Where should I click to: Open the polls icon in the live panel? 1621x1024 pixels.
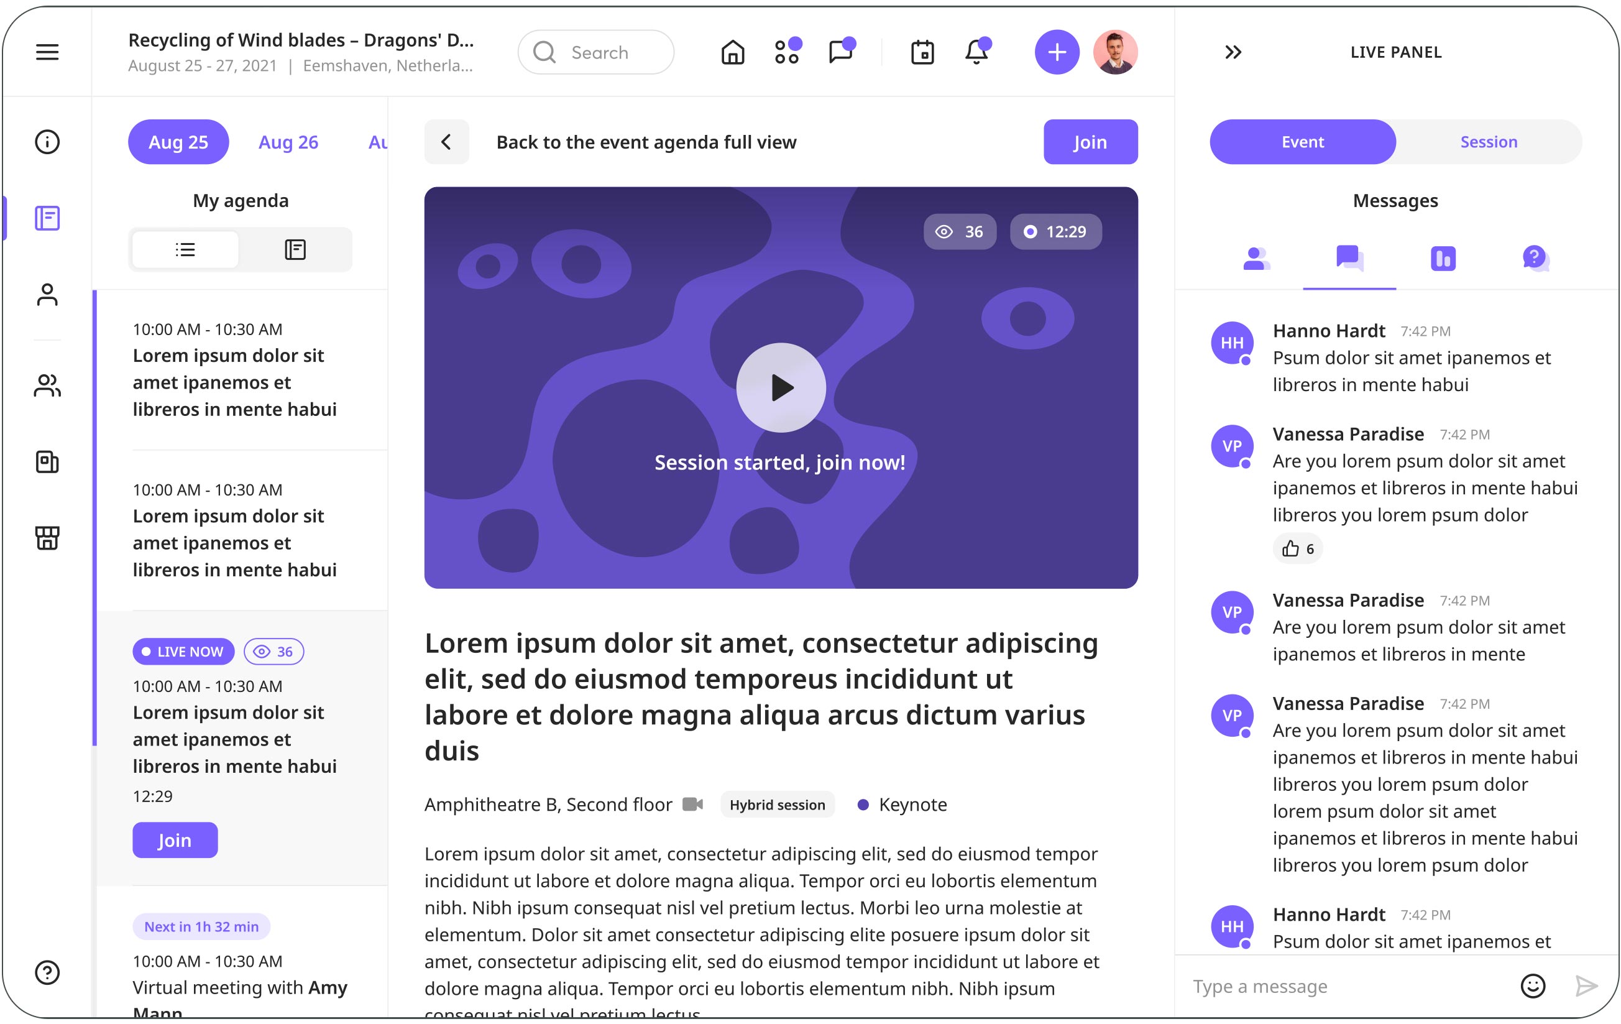click(x=1443, y=259)
